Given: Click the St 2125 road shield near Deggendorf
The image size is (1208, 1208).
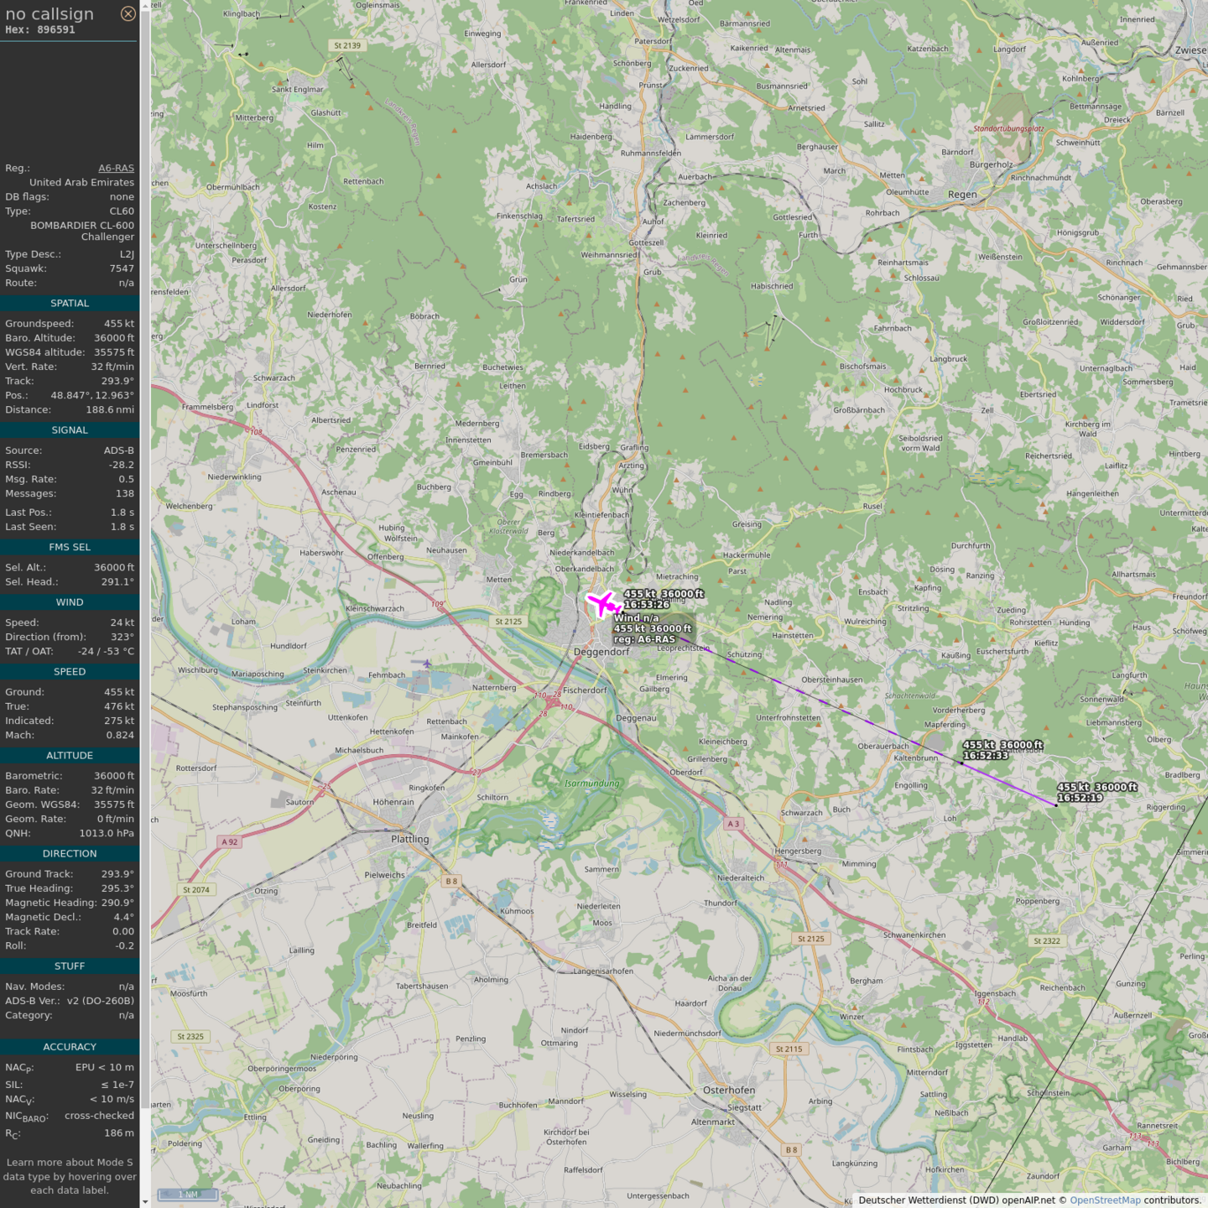Looking at the screenshot, I should pyautogui.click(x=508, y=622).
